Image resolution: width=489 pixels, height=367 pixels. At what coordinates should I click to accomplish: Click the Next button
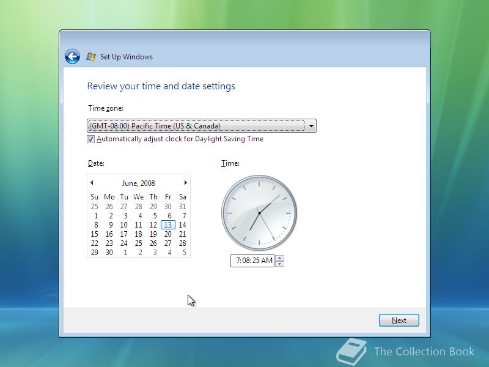[x=399, y=321]
